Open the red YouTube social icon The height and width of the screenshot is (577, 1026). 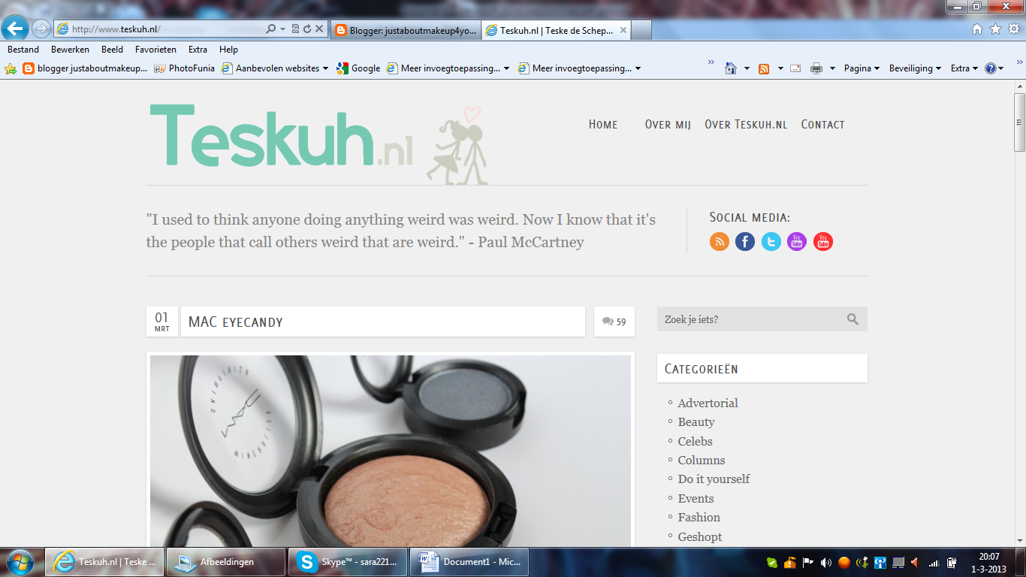click(823, 241)
